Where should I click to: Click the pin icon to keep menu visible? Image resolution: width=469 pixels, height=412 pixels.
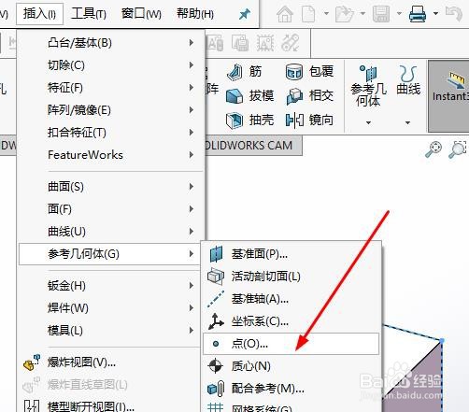(245, 14)
